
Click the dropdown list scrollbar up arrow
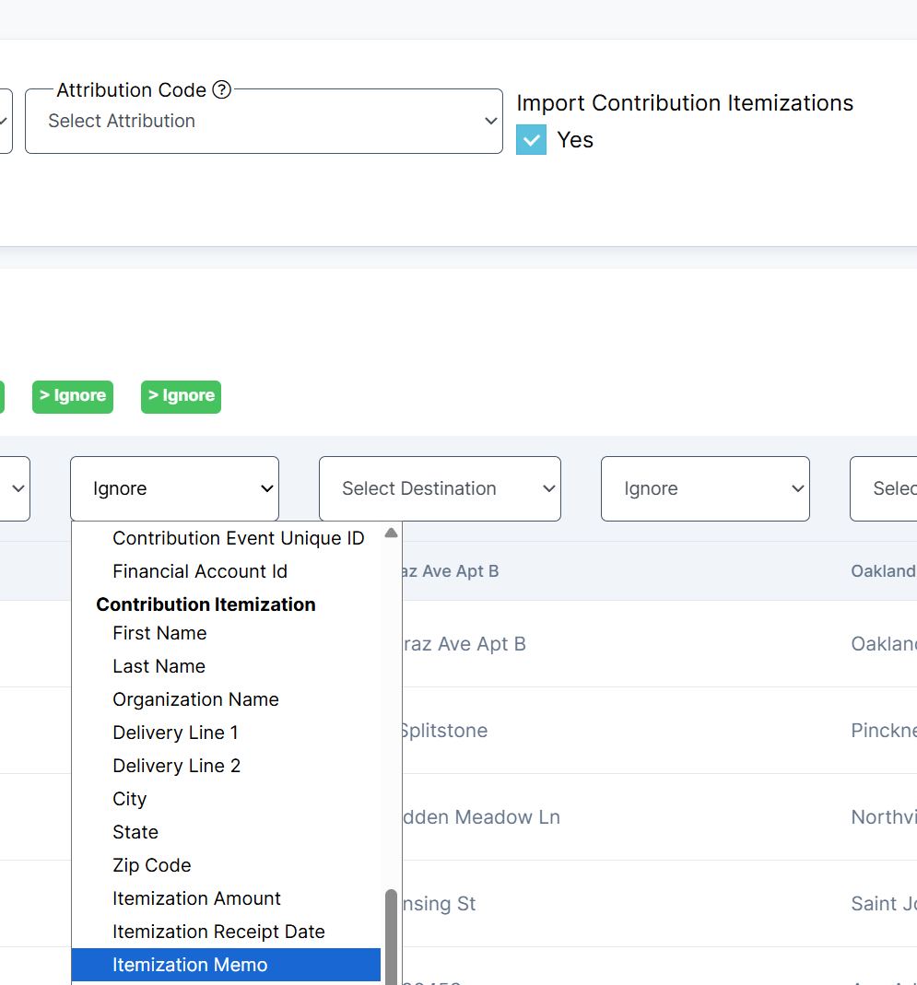[x=391, y=533]
